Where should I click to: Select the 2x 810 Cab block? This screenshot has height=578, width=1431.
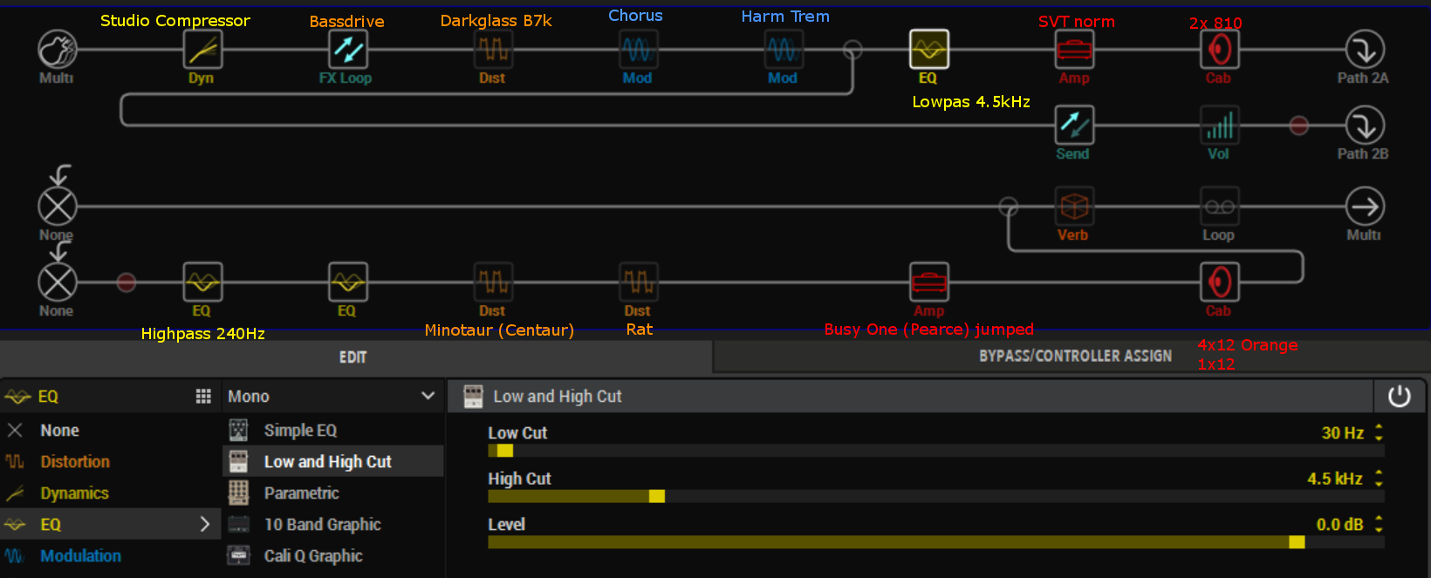[1220, 50]
